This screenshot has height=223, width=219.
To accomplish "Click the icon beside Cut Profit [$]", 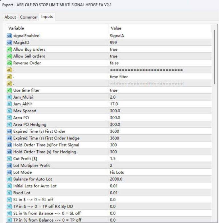I will (9, 159).
